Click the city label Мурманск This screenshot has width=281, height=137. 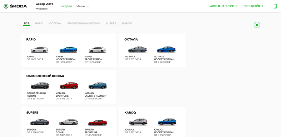point(42,9)
